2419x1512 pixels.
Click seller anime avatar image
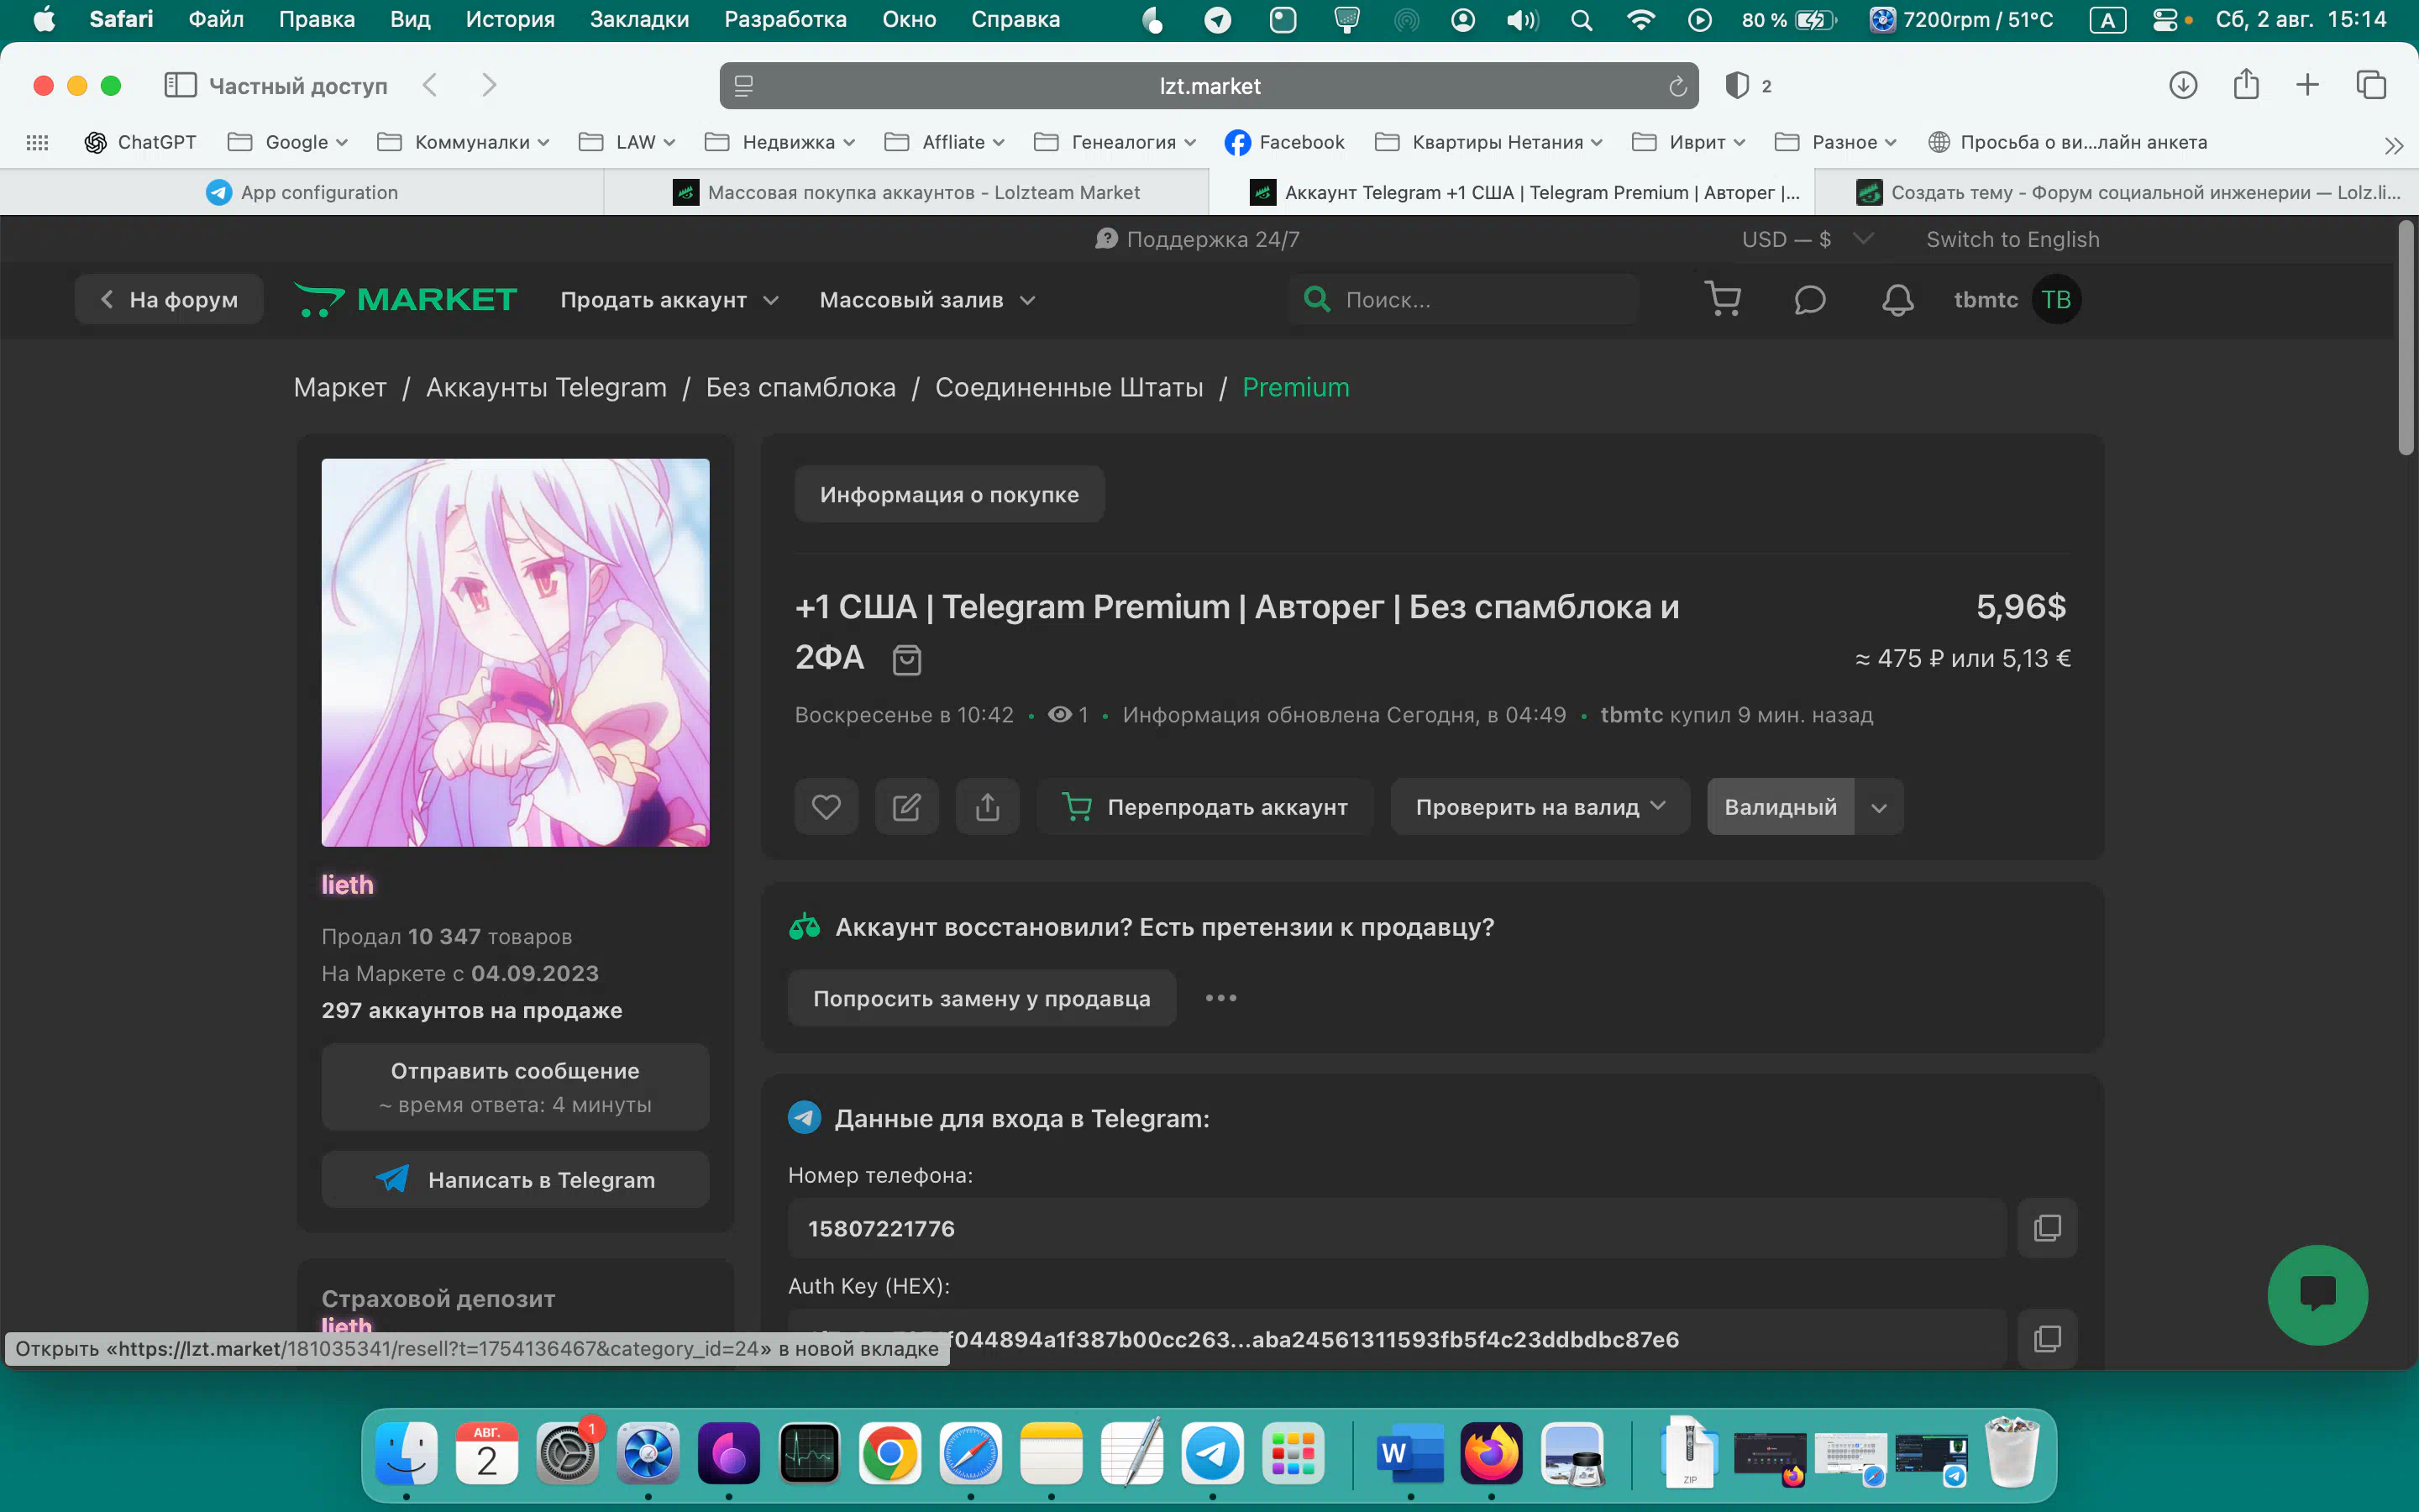tap(515, 653)
